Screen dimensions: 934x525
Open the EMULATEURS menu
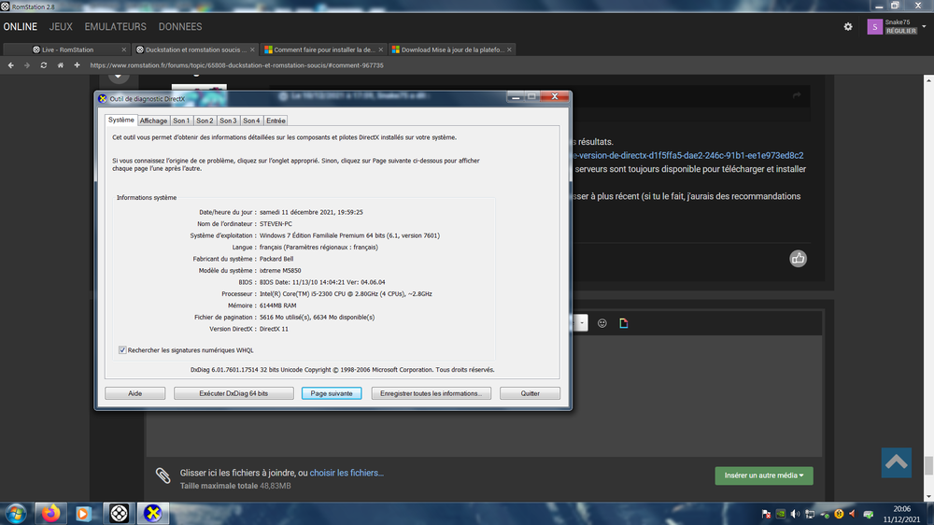116,27
